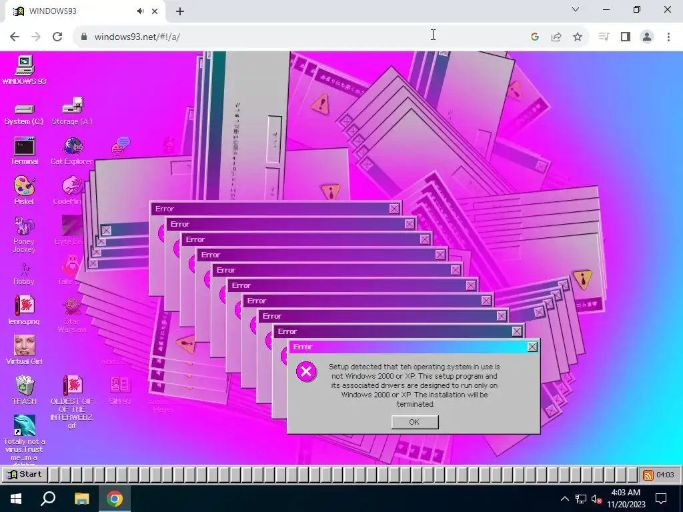Mute the WINDOWS93 tab audio
Image resolution: width=683 pixels, height=512 pixels.
tap(140, 11)
